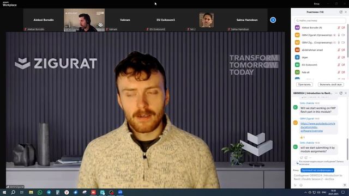The width and height of the screenshot is (349, 196).
Task: Select the MJ video thumbnail
Action: tap(207, 20)
